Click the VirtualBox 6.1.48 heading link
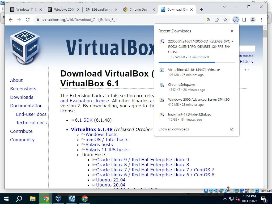 [92, 129]
